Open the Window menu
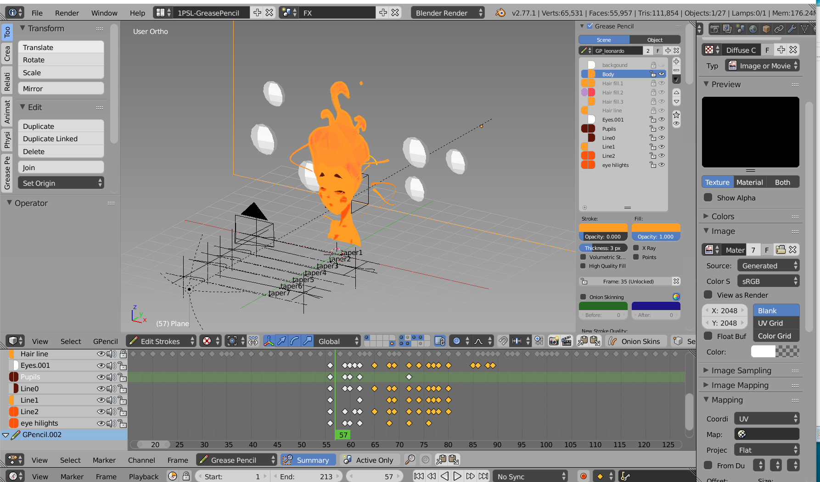This screenshot has height=482, width=820. [x=104, y=13]
